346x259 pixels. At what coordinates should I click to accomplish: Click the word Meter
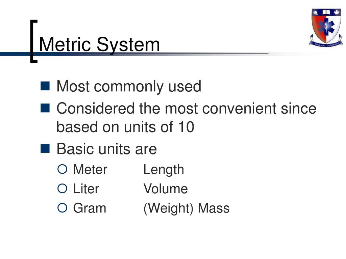[x=90, y=169]
